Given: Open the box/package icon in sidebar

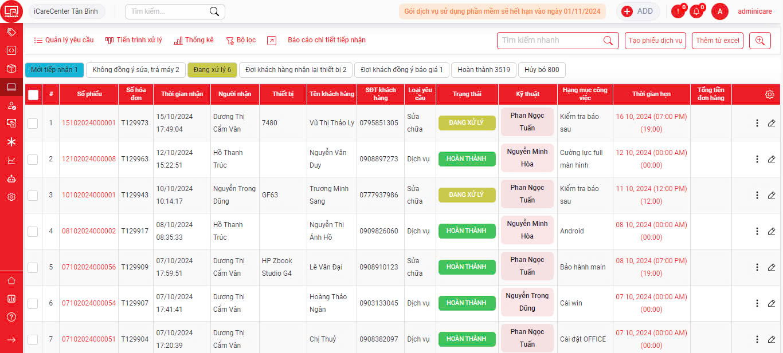Looking at the screenshot, I should (x=11, y=69).
